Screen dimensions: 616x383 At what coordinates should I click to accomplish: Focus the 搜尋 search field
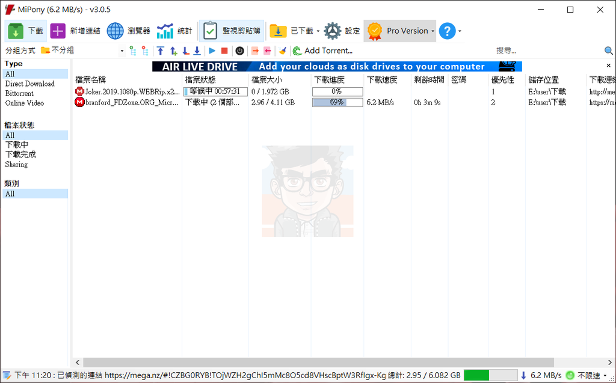click(548, 51)
